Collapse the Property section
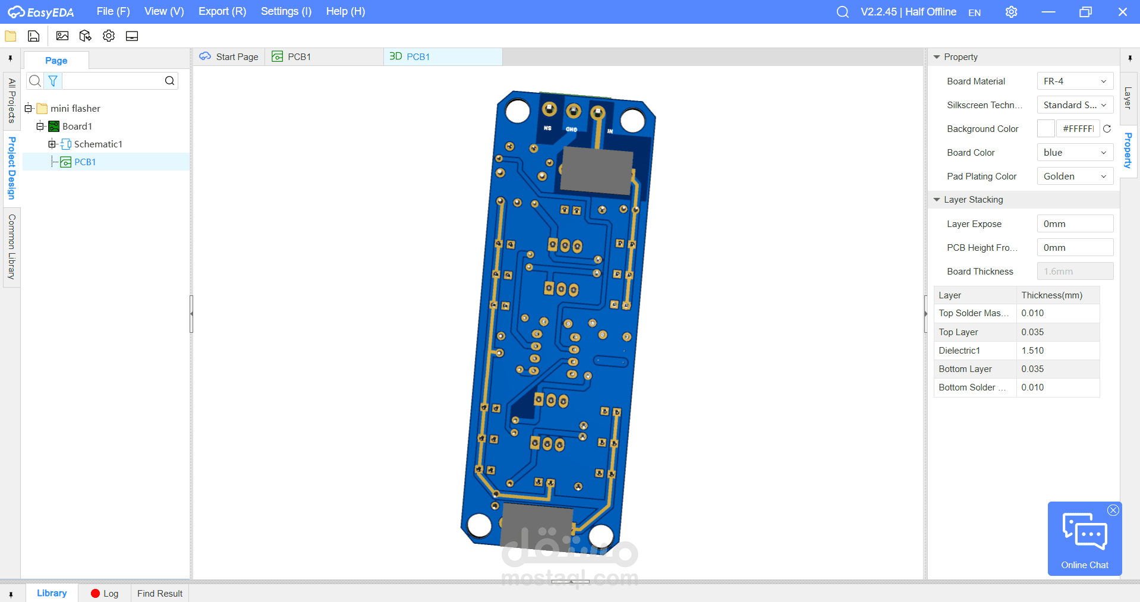The image size is (1140, 602). click(x=937, y=57)
